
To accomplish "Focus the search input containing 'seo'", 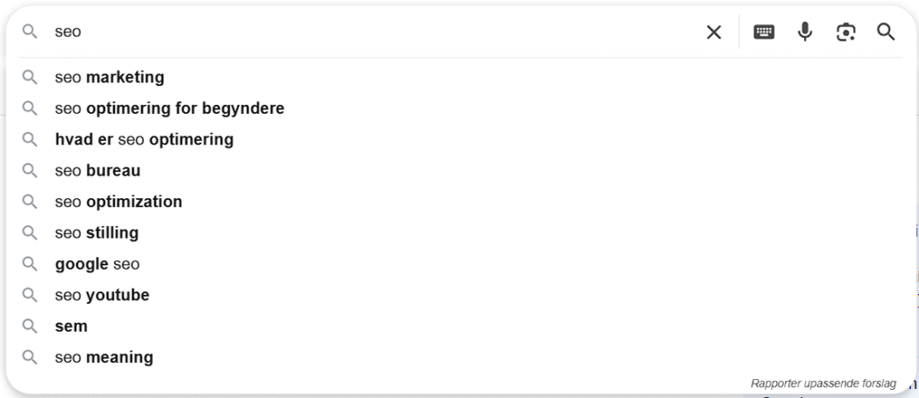I will point(375,31).
